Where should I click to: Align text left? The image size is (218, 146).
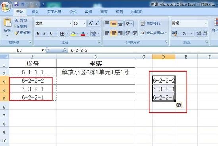[107, 33]
